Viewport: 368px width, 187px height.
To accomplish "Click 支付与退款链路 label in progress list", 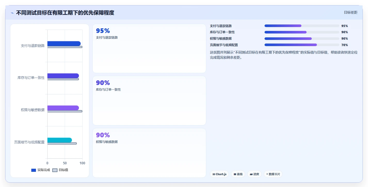I will click(x=221, y=26).
